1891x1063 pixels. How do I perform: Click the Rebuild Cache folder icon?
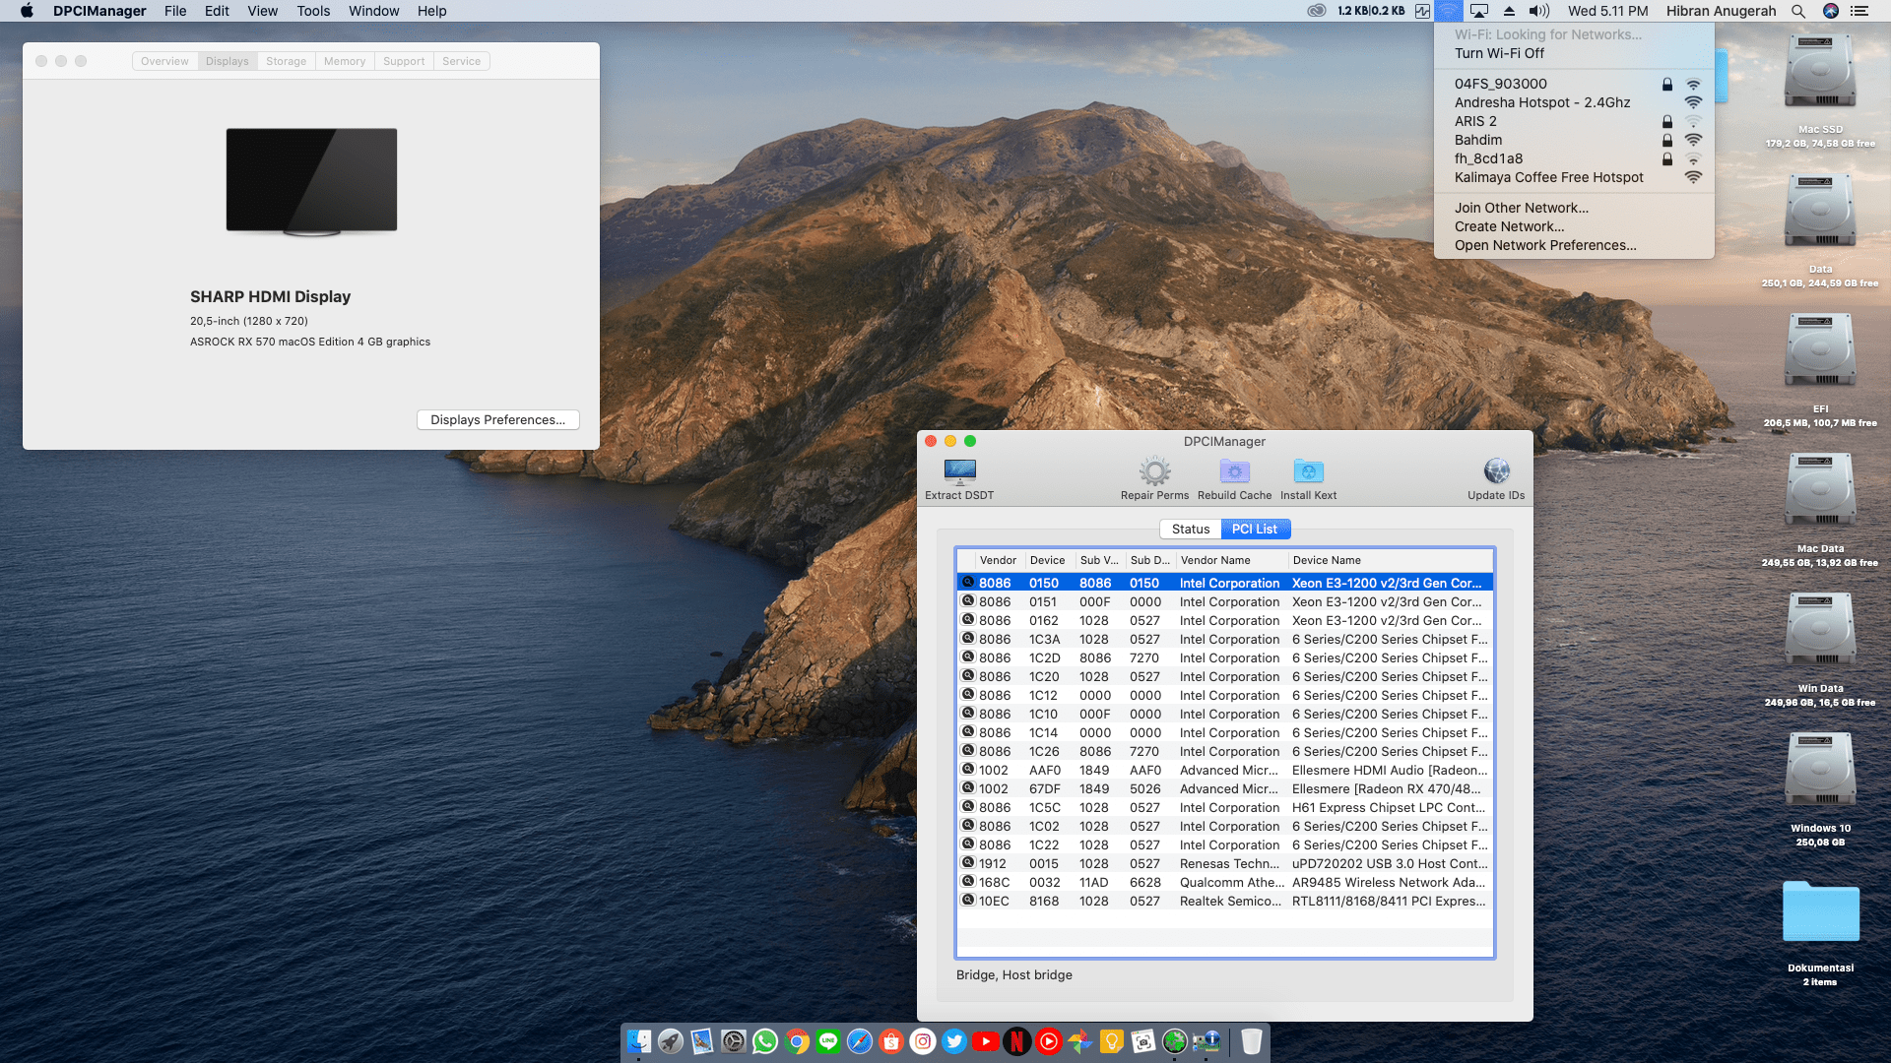1234,471
